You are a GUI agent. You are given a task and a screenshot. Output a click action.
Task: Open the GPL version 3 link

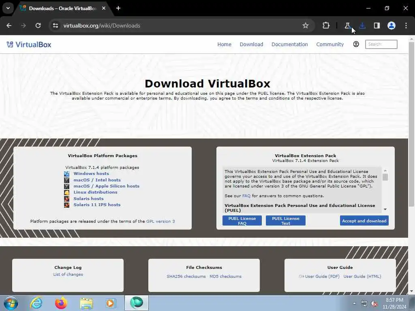pos(160,222)
